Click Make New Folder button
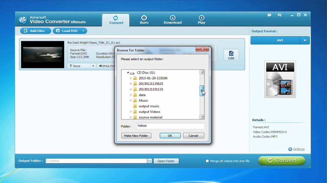327x183 pixels. click(x=136, y=136)
